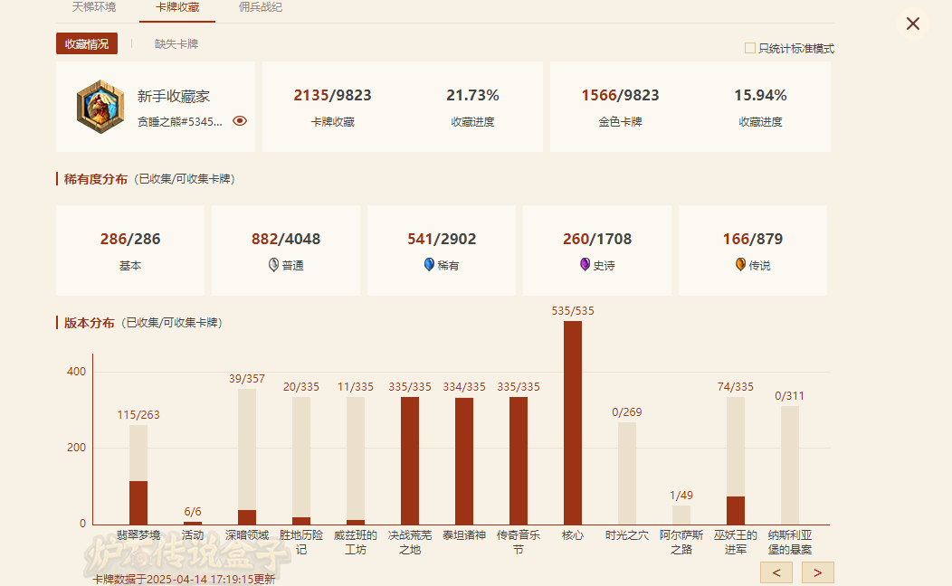This screenshot has width=952, height=586.
Task: Click the 活动 6/6 bar
Action: tap(193, 523)
